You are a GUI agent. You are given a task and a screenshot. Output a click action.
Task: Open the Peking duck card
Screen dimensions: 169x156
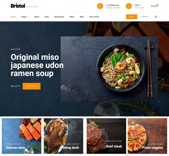[63, 136]
